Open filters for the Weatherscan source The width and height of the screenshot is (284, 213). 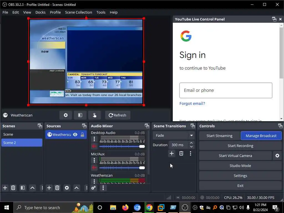80,115
